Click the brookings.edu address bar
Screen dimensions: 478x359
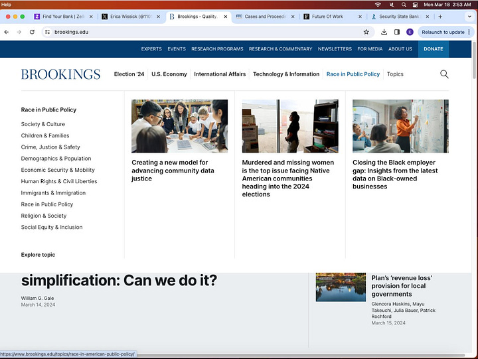coord(207,32)
